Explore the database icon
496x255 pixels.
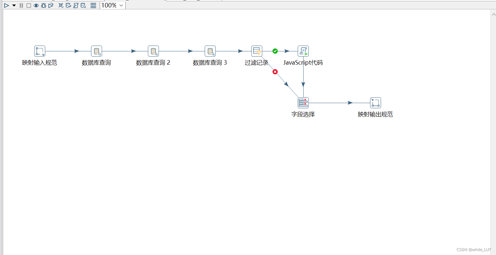pos(83,5)
